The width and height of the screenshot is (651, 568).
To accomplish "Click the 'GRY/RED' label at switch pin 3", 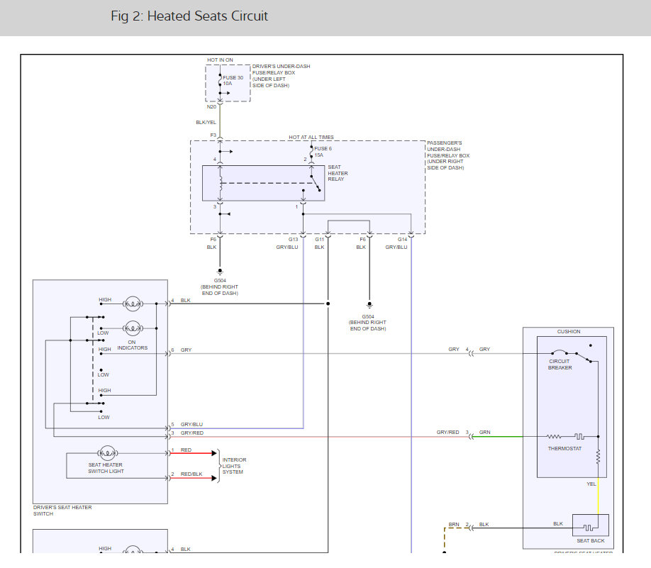I will (192, 433).
